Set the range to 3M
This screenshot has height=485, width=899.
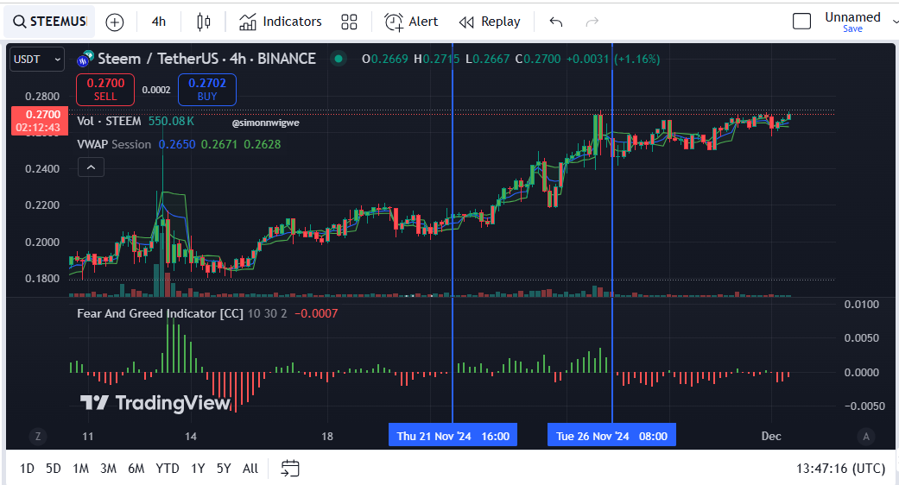click(x=108, y=469)
